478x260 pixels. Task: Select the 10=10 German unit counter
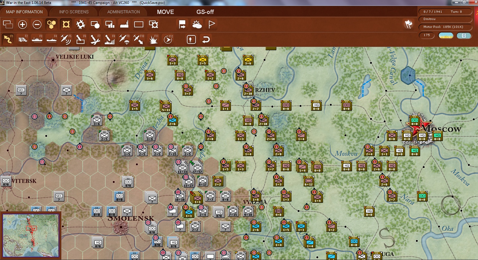click(180, 196)
